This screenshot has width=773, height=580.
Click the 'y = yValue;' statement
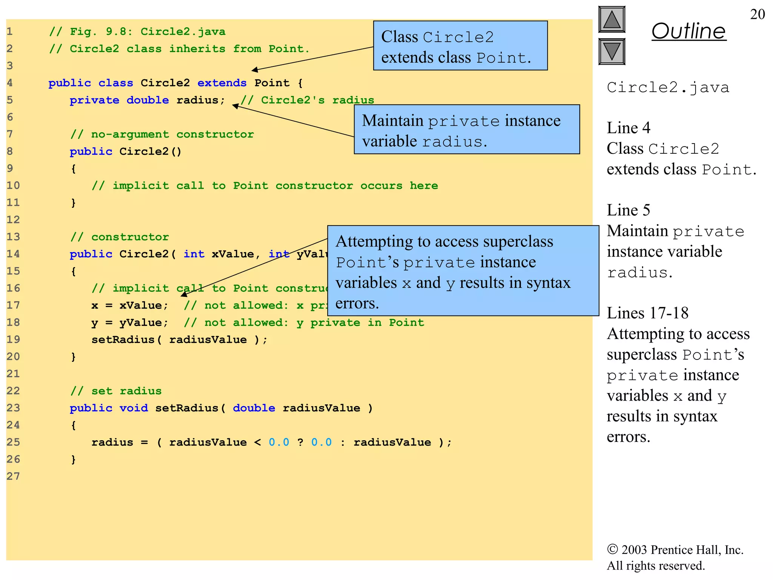pos(129,322)
